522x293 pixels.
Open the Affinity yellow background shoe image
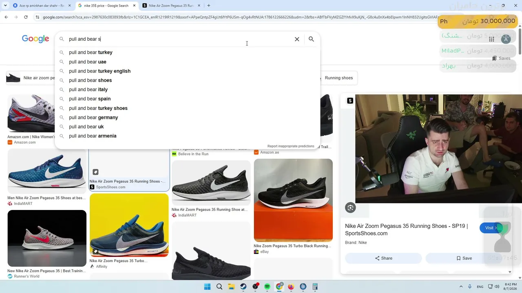[x=129, y=225]
